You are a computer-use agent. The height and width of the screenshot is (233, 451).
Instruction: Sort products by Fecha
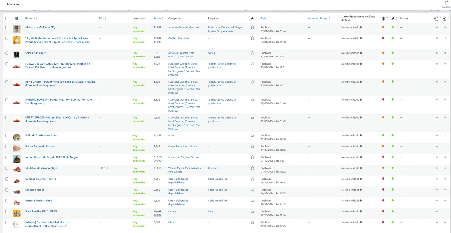point(265,19)
